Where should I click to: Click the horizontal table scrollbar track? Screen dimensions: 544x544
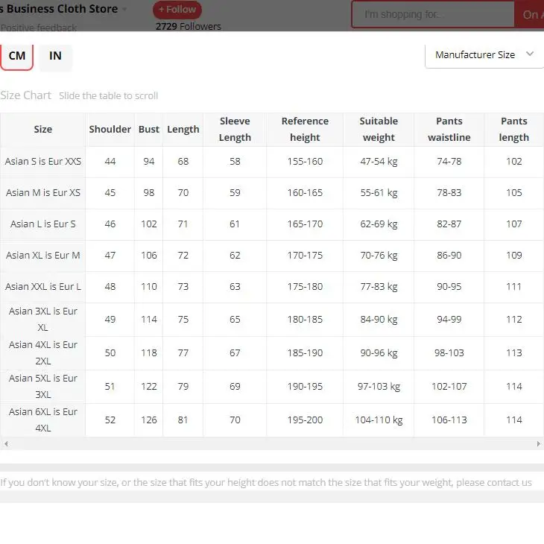point(272,443)
